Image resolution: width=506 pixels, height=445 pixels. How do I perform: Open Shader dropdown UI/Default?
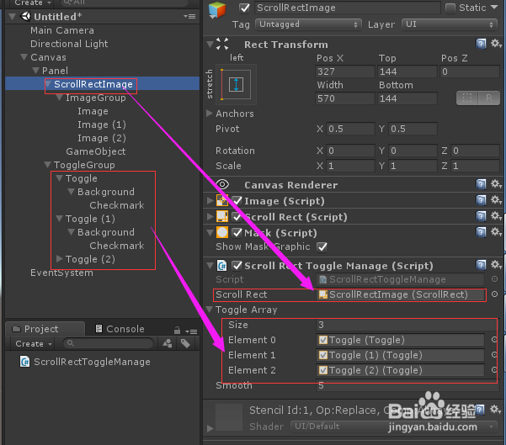coord(394,426)
